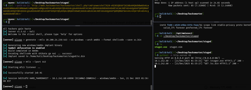Click 'stager.nim' in ls output
Screen dimensions: 251x90
176,47
